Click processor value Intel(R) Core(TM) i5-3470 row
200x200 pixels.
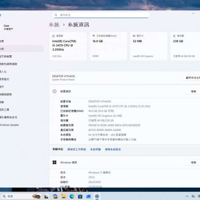click(x=119, y=106)
